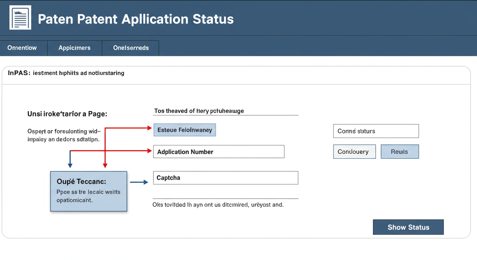Viewport: 477px width, 260px height.
Task: Click the upper red arrow pointing to Esteue Felofnwaney
Action: click(x=129, y=128)
